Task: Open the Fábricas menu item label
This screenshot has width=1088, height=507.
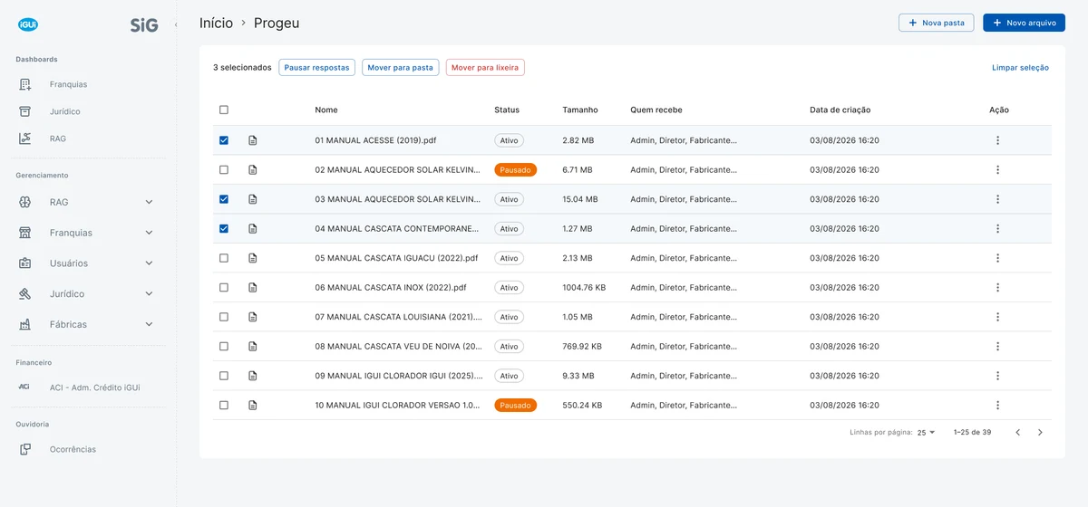Action: (69, 324)
